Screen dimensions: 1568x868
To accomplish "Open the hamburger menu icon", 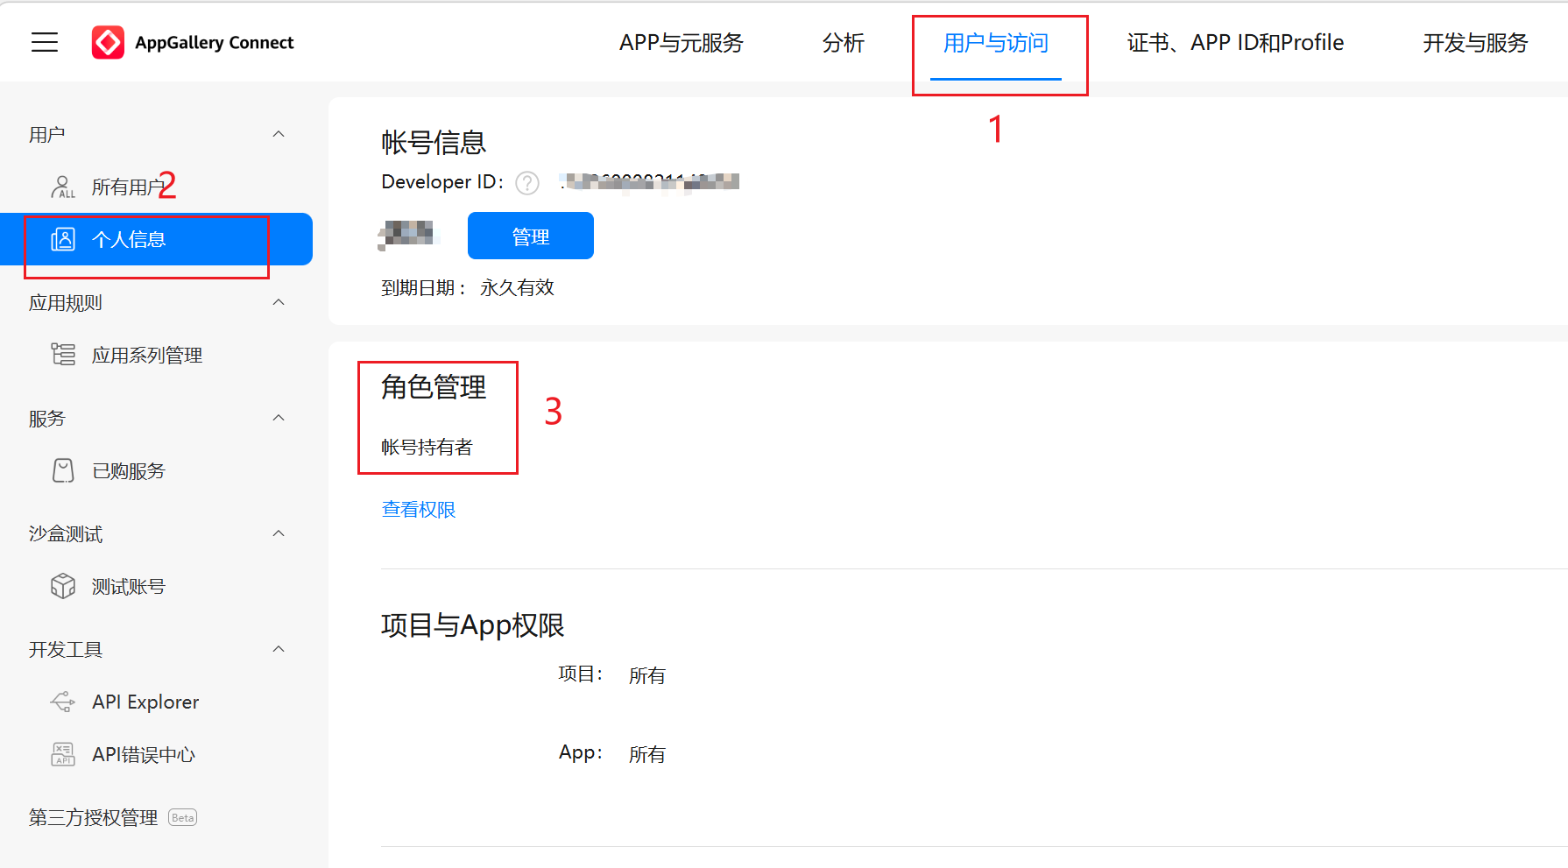I will click(45, 42).
